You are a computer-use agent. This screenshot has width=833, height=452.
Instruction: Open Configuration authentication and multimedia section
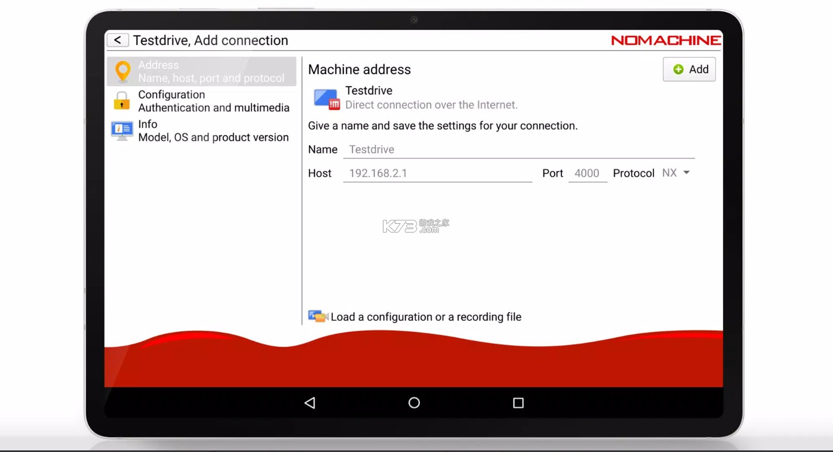point(202,101)
